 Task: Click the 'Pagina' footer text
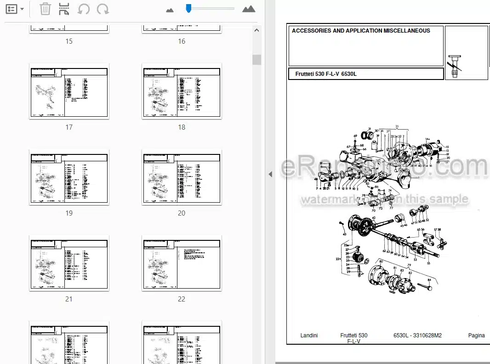(x=477, y=335)
